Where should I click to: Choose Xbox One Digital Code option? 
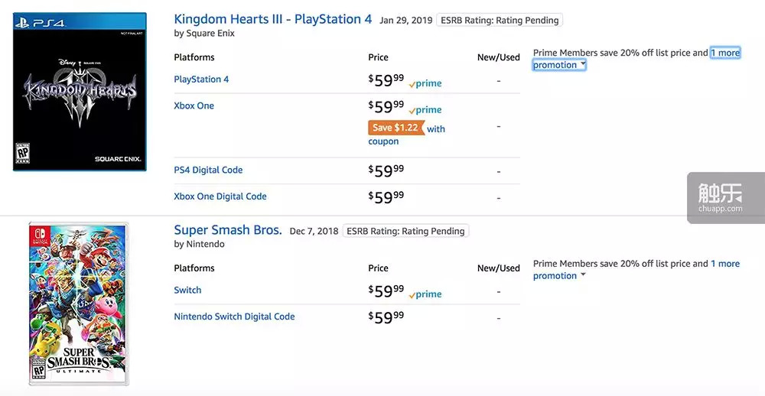click(220, 196)
